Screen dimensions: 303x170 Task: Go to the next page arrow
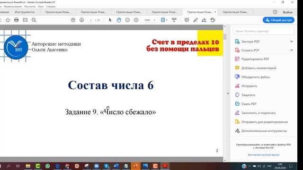tap(82, 20)
